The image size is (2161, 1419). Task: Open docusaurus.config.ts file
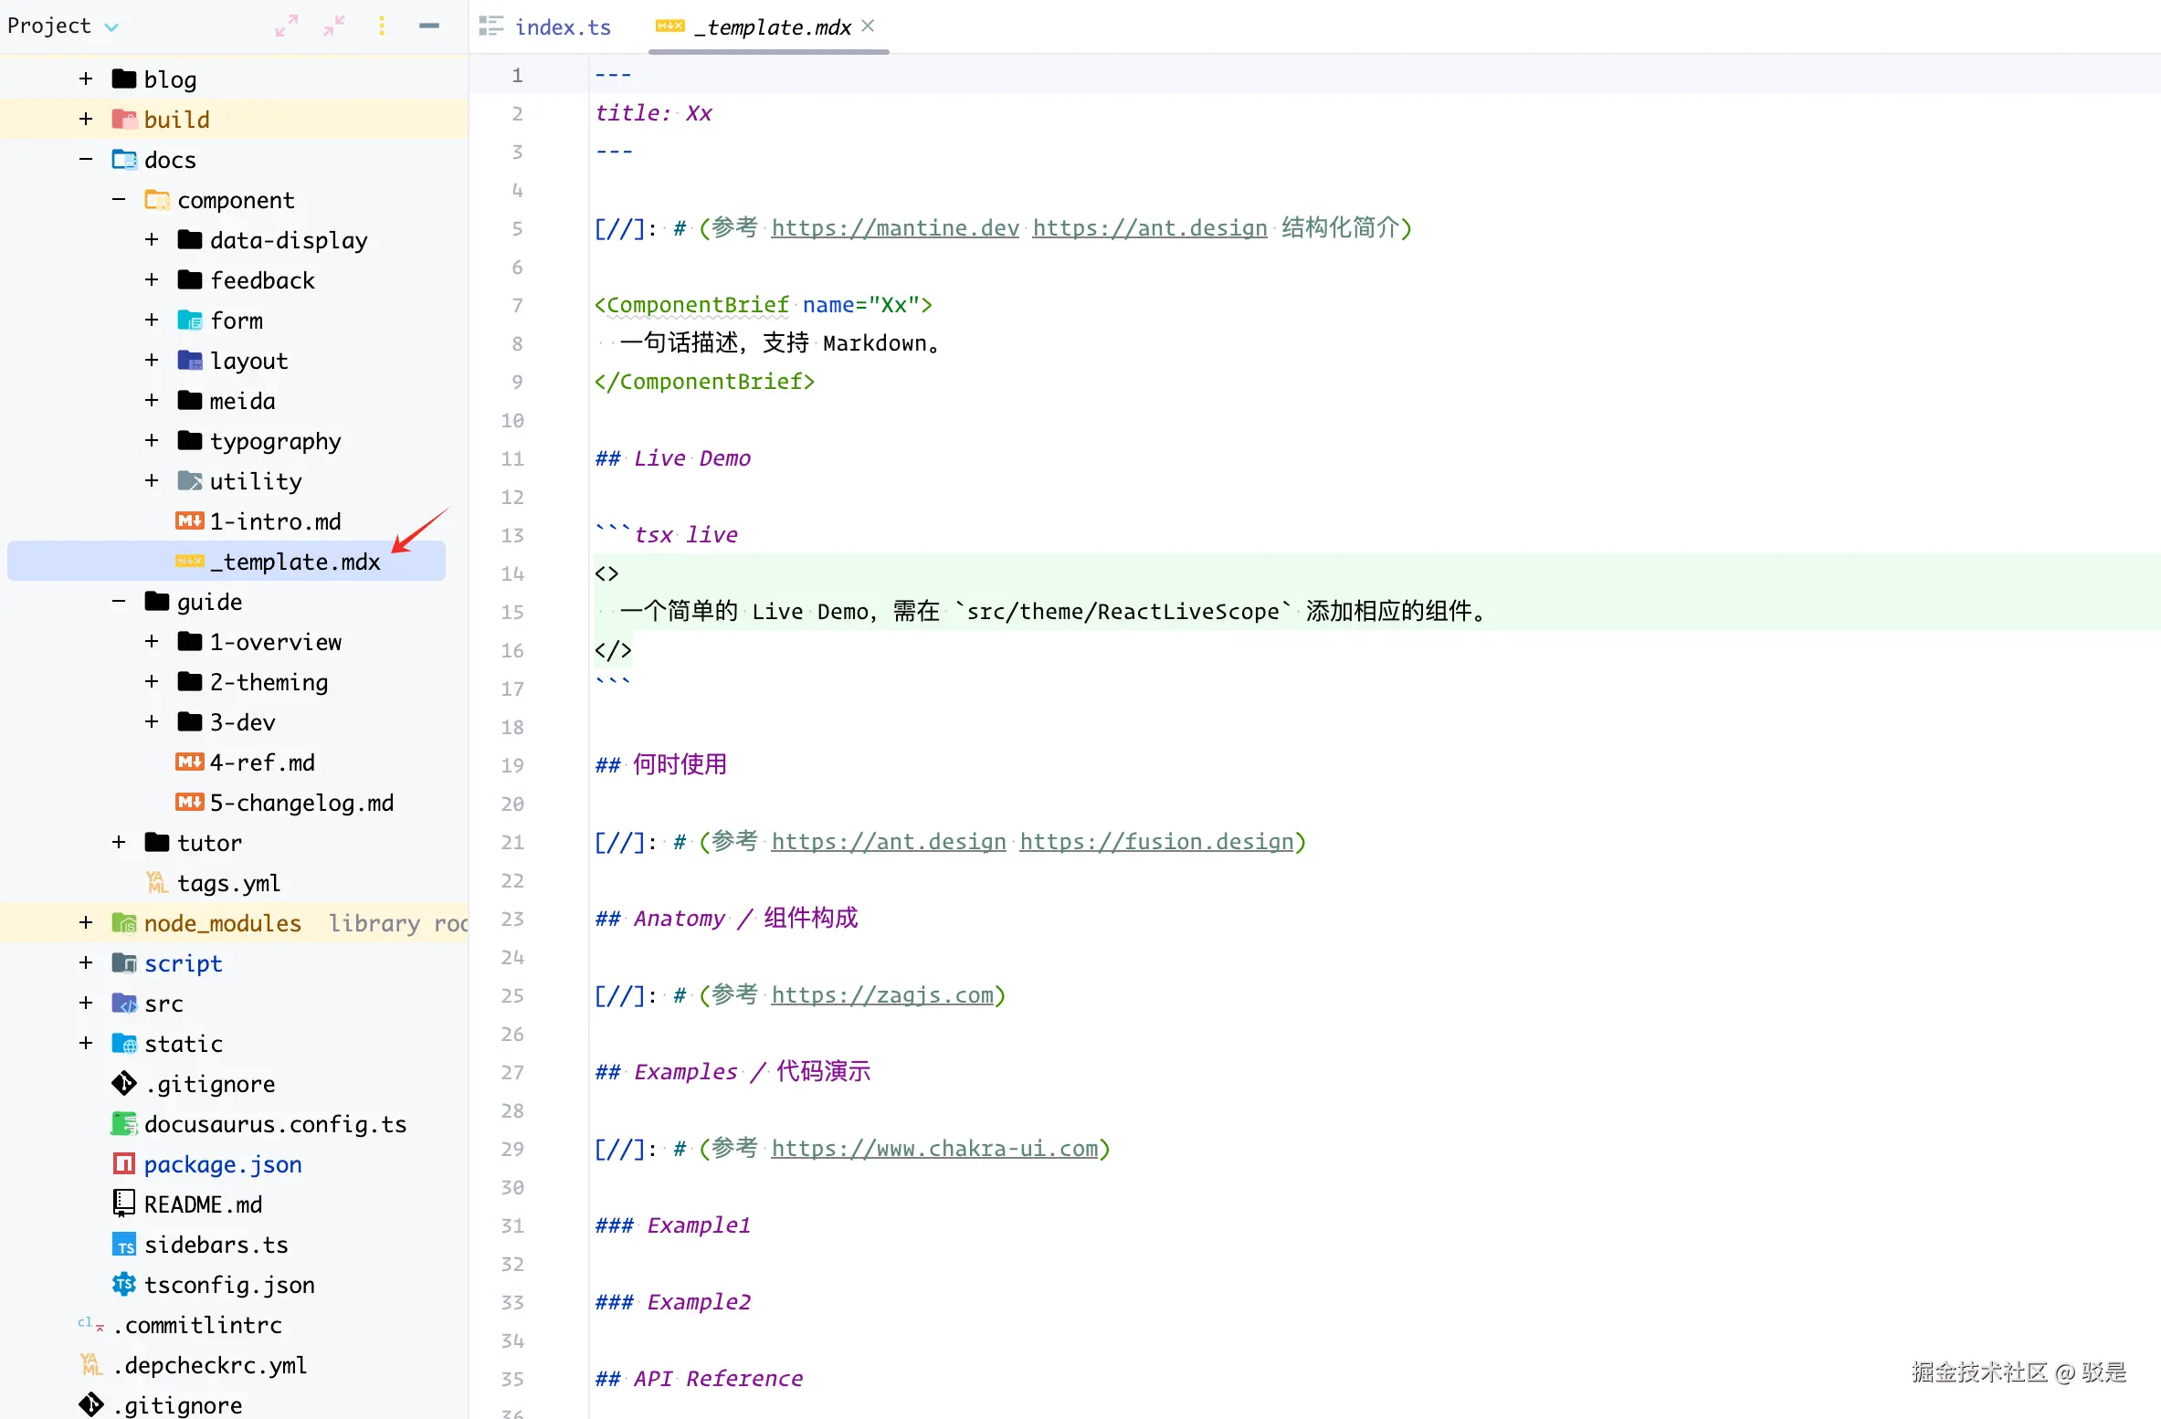[x=275, y=1124]
